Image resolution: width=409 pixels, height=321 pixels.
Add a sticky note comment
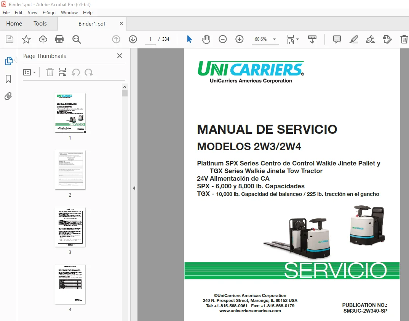337,39
